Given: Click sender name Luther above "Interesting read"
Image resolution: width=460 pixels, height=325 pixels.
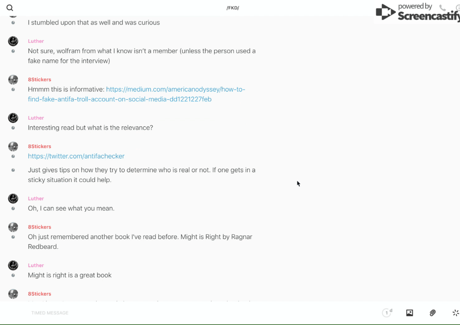Looking at the screenshot, I should [36, 118].
